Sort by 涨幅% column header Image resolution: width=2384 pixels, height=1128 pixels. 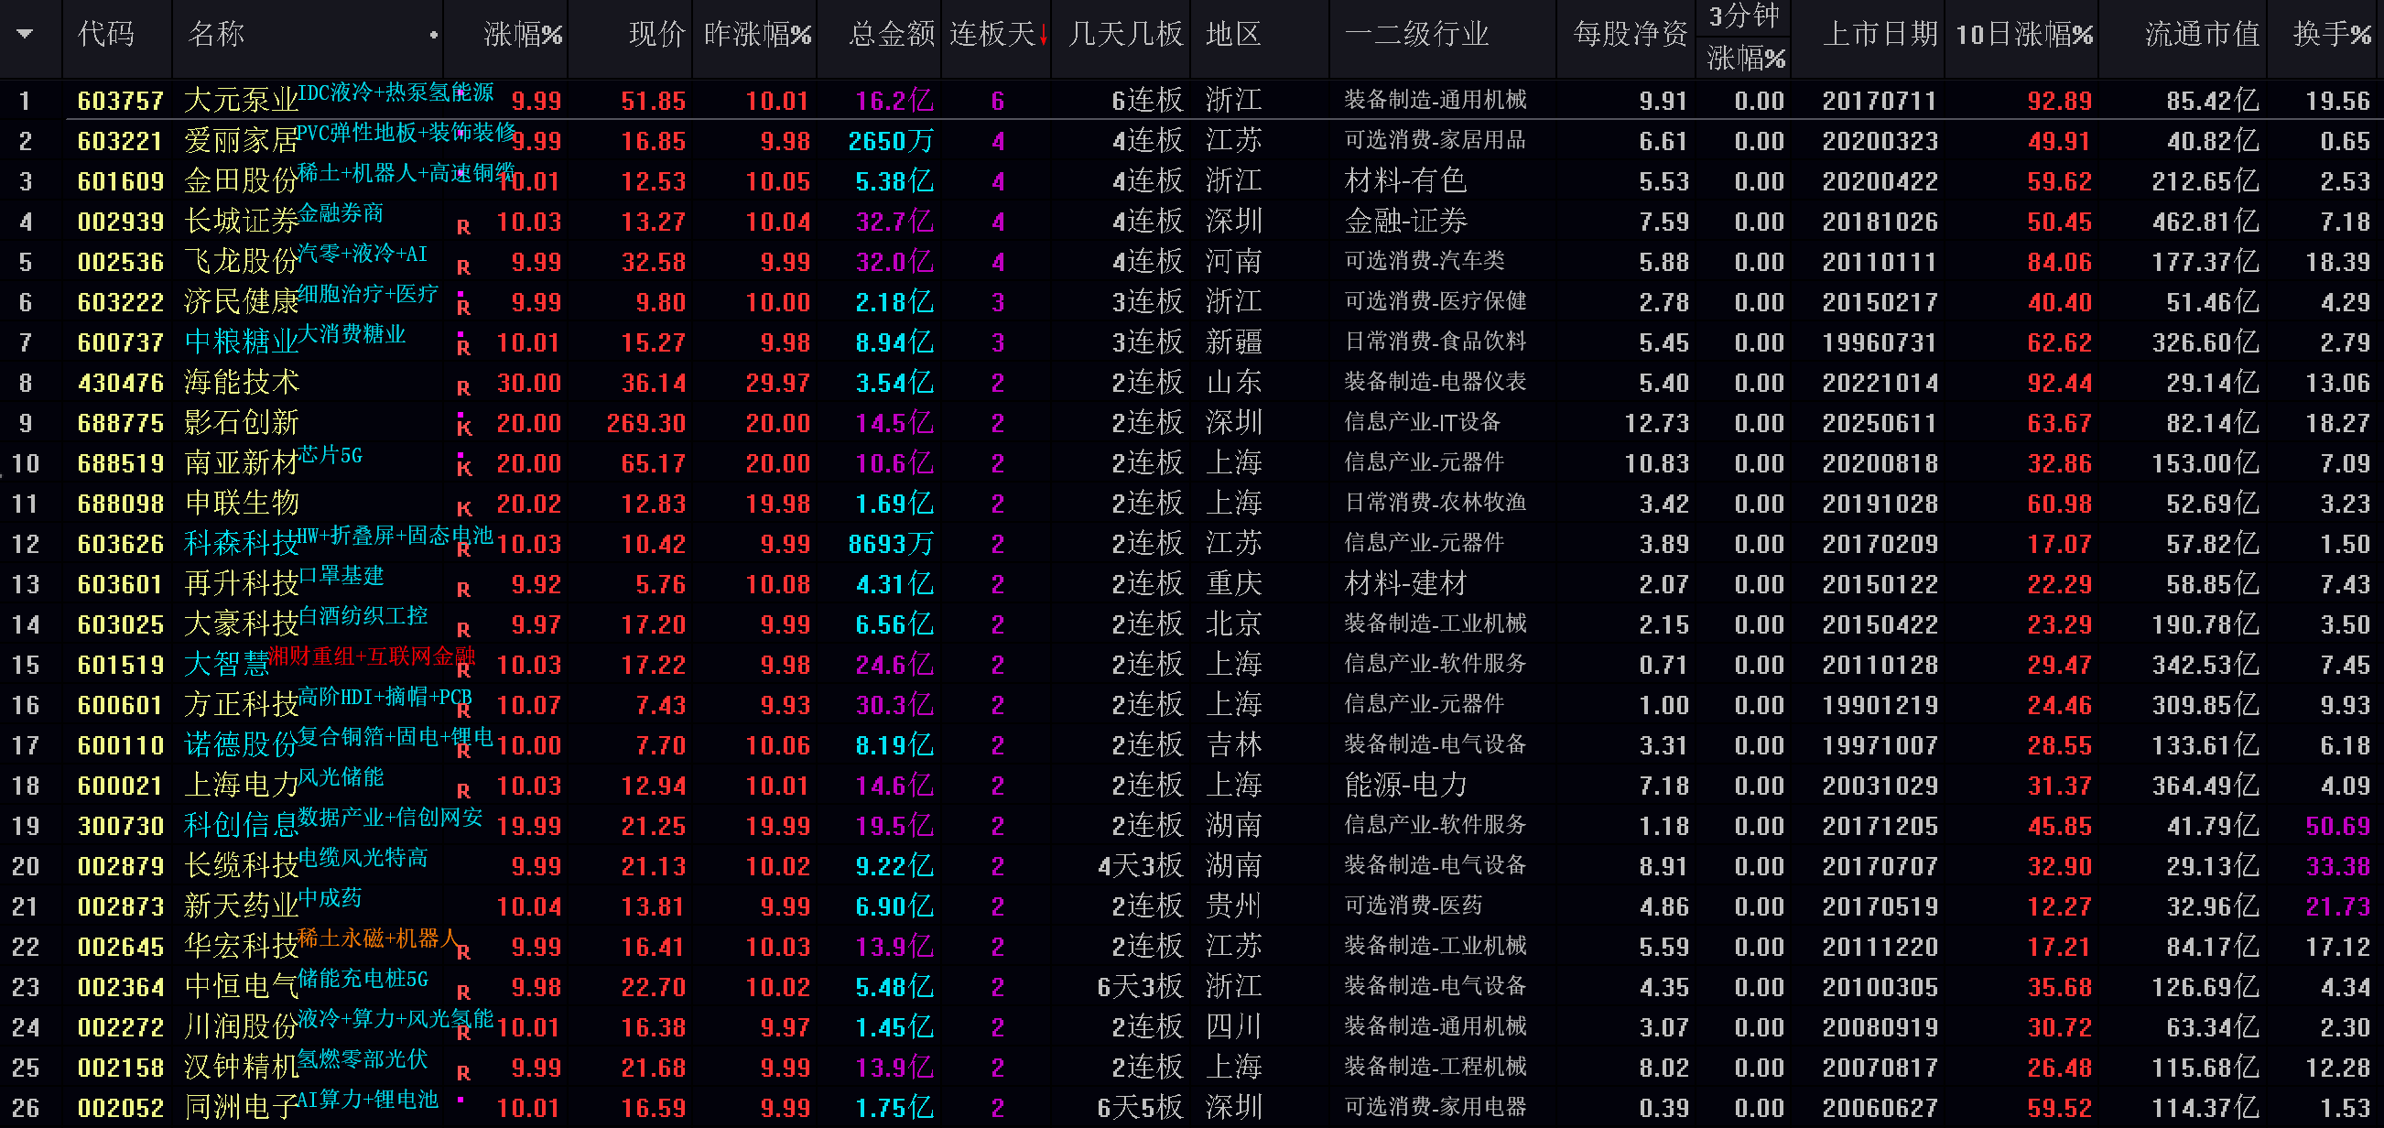point(522,35)
